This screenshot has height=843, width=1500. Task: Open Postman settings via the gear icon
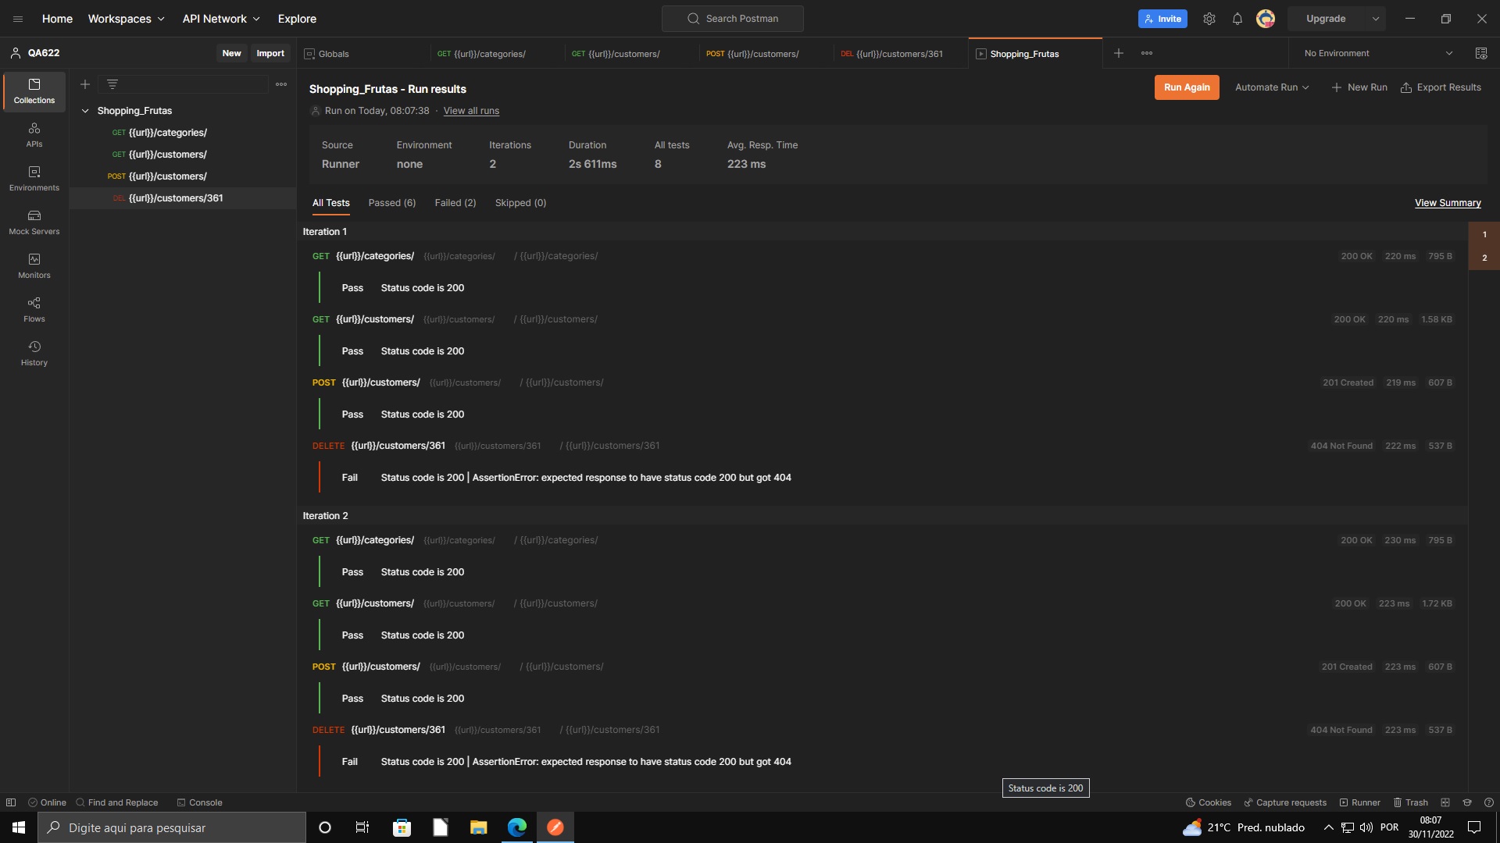point(1209,18)
